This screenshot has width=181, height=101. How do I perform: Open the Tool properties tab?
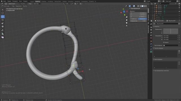(151, 24)
